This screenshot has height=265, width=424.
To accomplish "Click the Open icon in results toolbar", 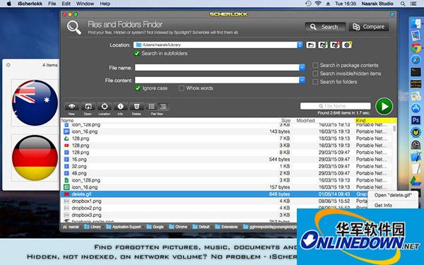I will pyautogui.click(x=88, y=106).
